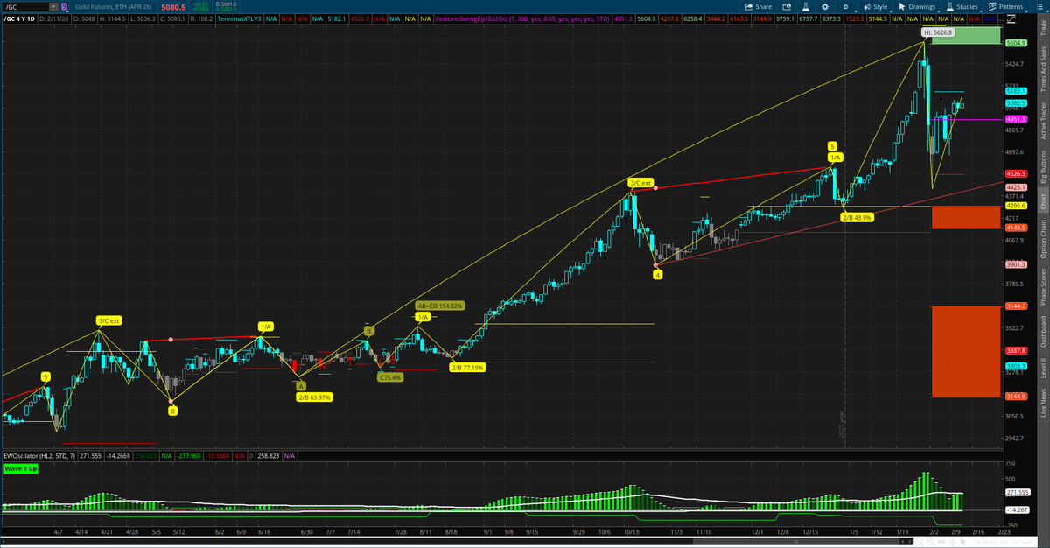Open the Times And Sales sidebar tab
Image resolution: width=1050 pixels, height=548 pixels.
[1042, 67]
